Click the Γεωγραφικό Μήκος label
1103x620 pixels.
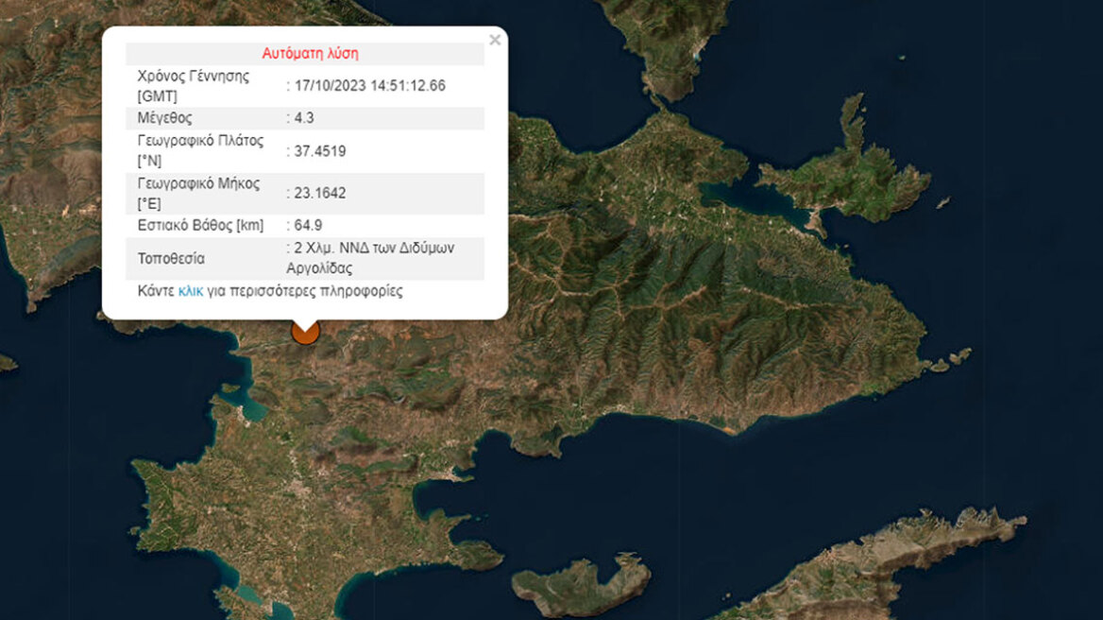click(x=196, y=194)
